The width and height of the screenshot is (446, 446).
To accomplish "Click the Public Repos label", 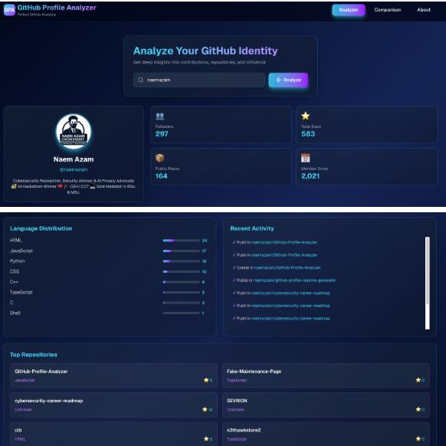I will [167, 169].
